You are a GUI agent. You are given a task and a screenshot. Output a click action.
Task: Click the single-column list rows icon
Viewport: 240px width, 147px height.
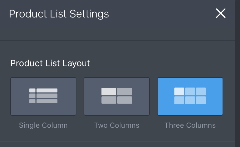(x=43, y=96)
